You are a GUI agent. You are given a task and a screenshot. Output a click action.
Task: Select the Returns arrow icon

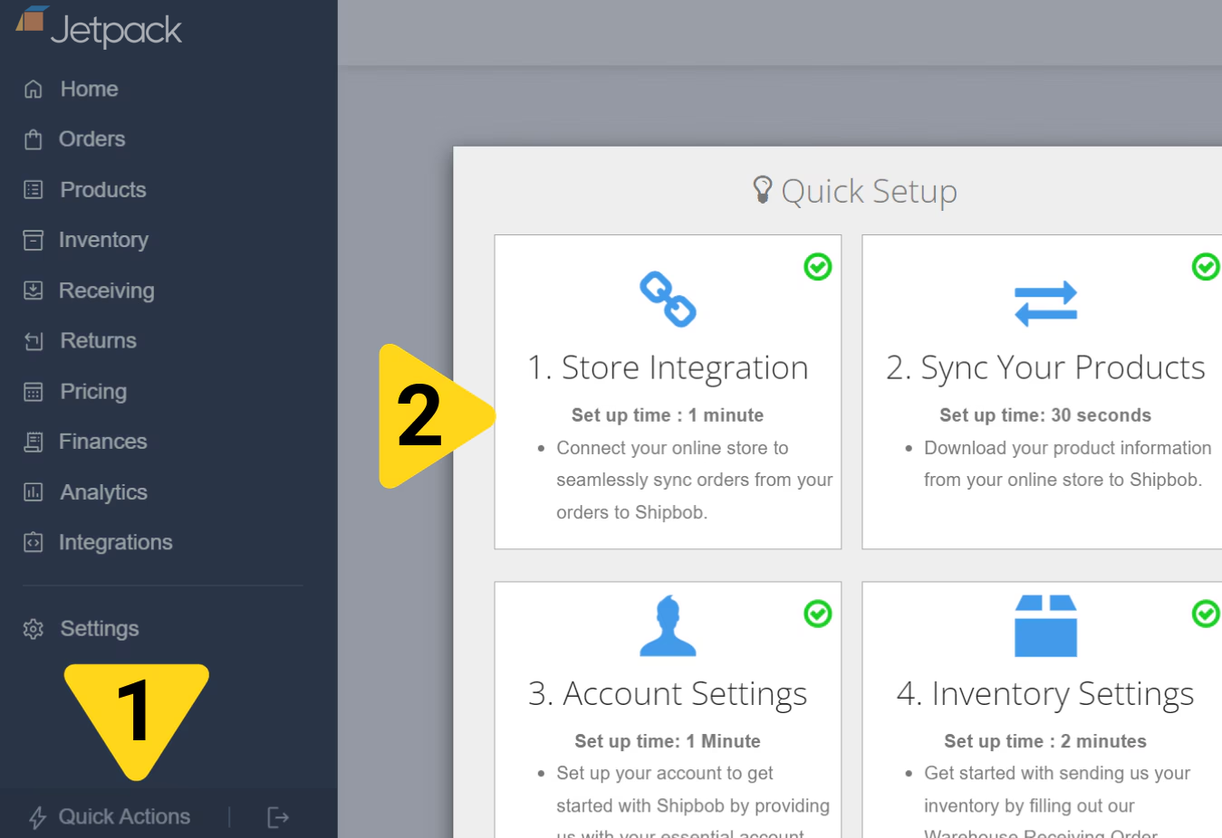[32, 340]
